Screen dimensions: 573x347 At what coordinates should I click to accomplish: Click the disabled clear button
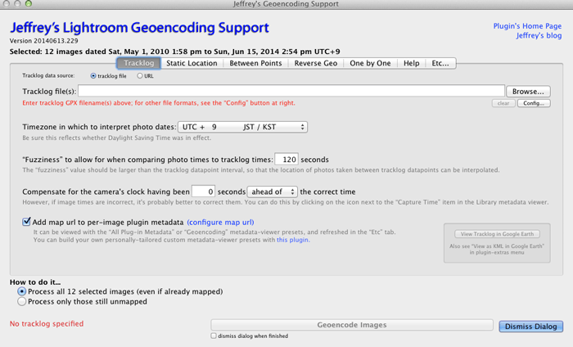503,103
